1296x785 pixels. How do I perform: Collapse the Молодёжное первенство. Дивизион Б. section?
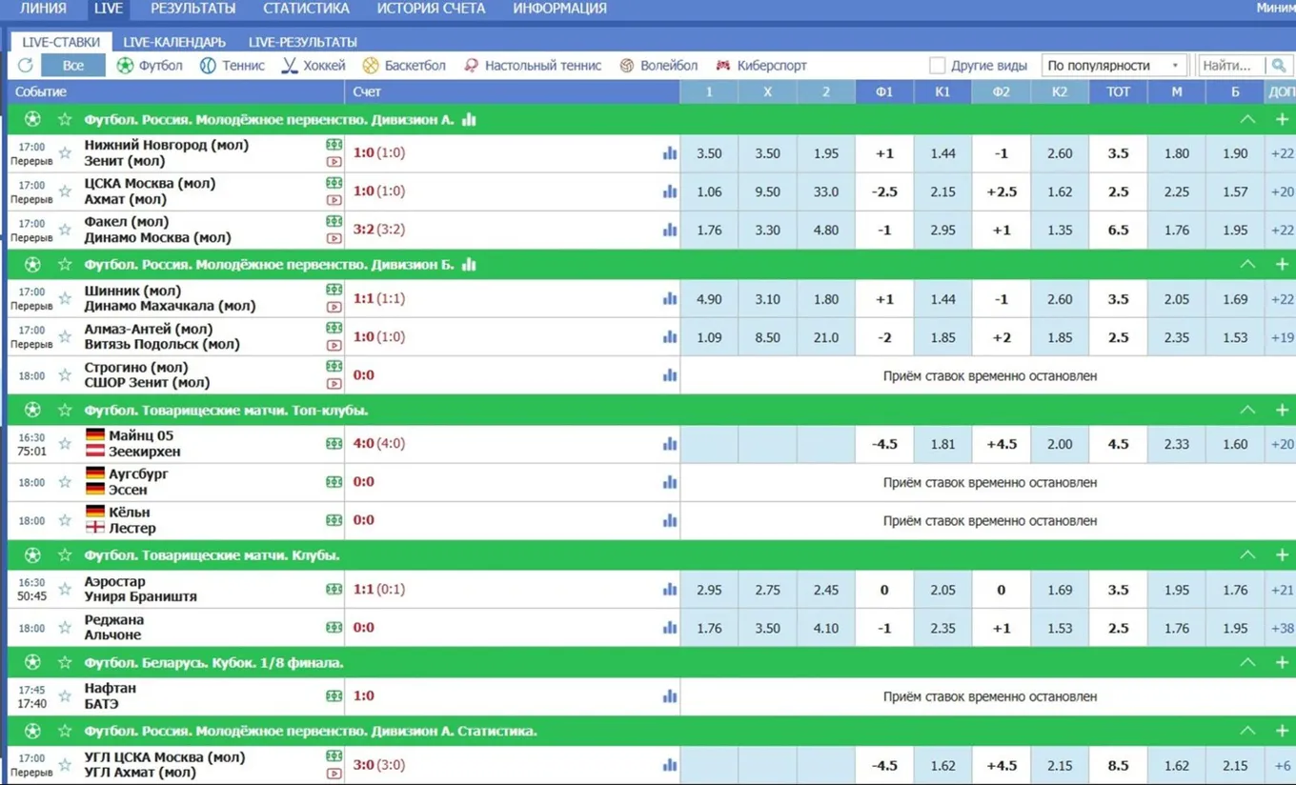coord(1247,265)
